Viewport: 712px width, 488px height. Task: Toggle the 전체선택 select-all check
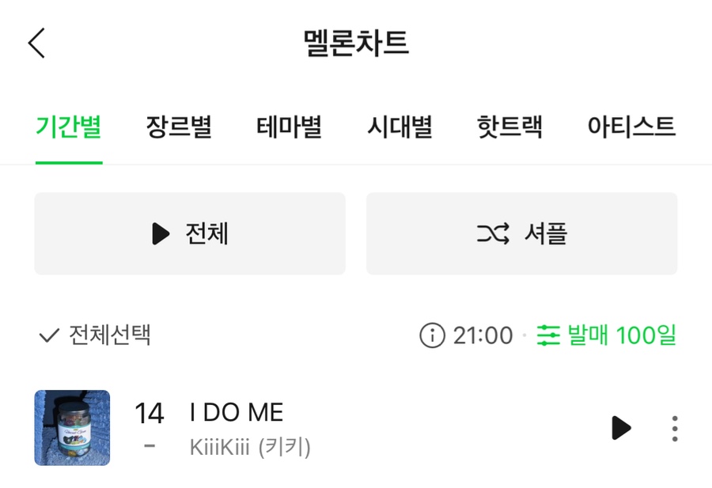click(x=95, y=335)
